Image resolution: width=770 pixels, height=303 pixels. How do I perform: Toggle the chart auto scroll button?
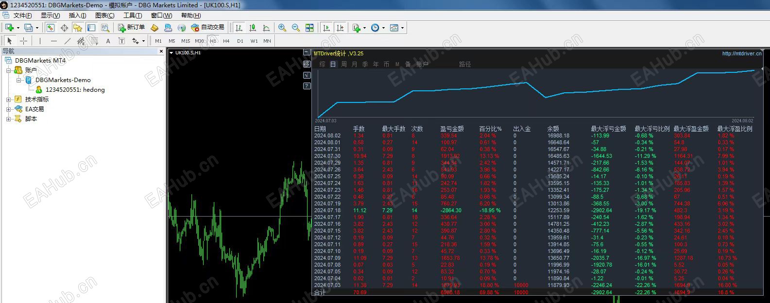pos(327,28)
